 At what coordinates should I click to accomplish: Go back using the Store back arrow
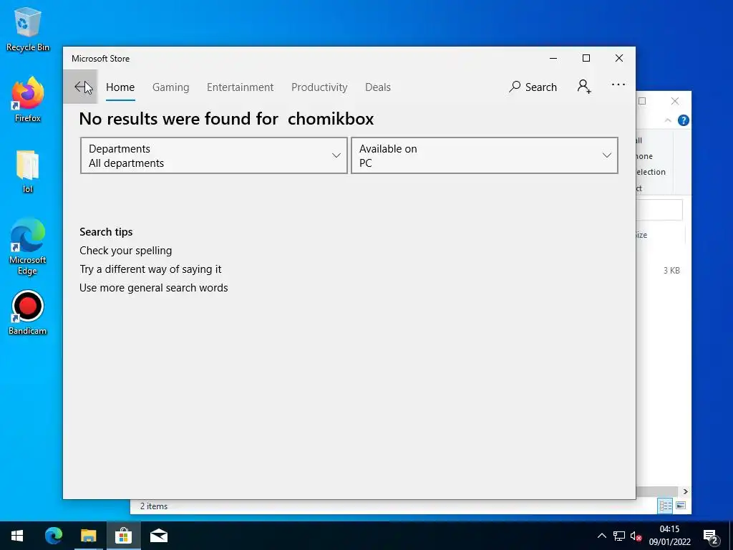(x=80, y=87)
